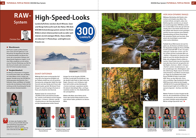Viewport: 196px width, 138px height.
Task: Click the red plus sign between HDR thumbnails
Action: pyautogui.click(x=160, y=118)
